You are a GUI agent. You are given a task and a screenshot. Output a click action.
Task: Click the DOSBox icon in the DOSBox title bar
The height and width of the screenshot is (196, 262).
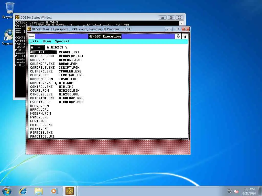(x=29, y=29)
